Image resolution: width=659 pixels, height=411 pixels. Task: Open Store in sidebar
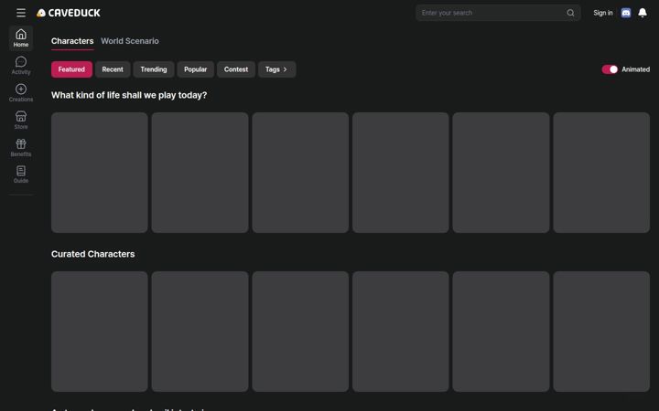point(20,121)
